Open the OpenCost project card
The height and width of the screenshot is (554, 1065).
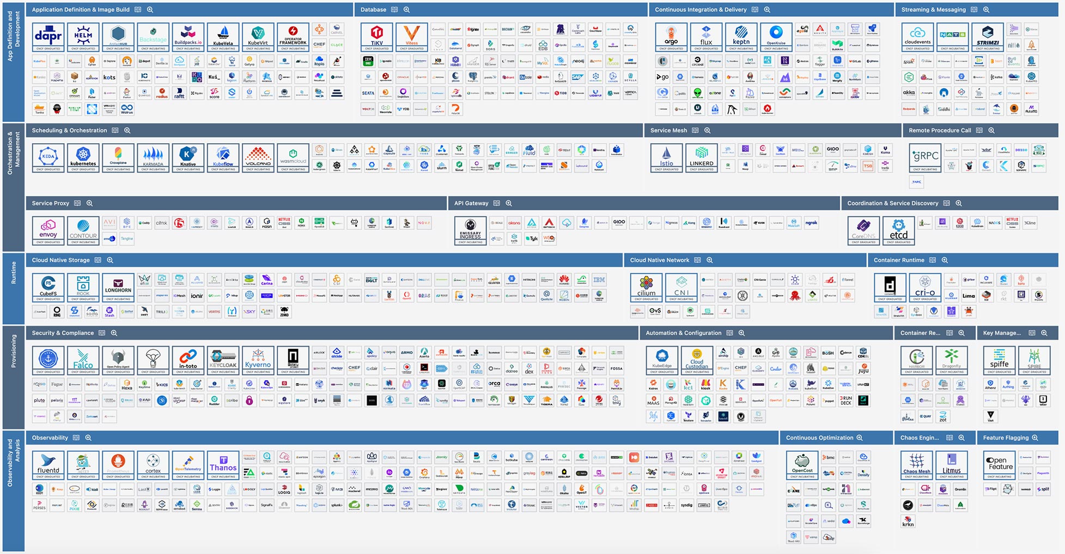click(x=802, y=465)
